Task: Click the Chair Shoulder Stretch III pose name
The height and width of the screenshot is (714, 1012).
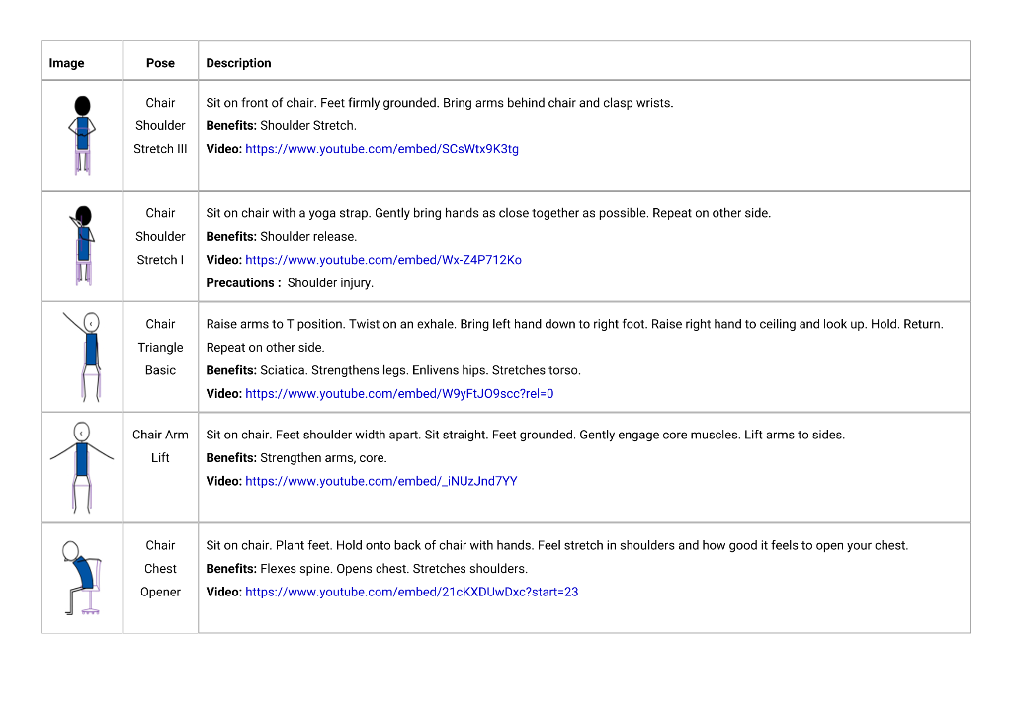Action: click(x=160, y=125)
